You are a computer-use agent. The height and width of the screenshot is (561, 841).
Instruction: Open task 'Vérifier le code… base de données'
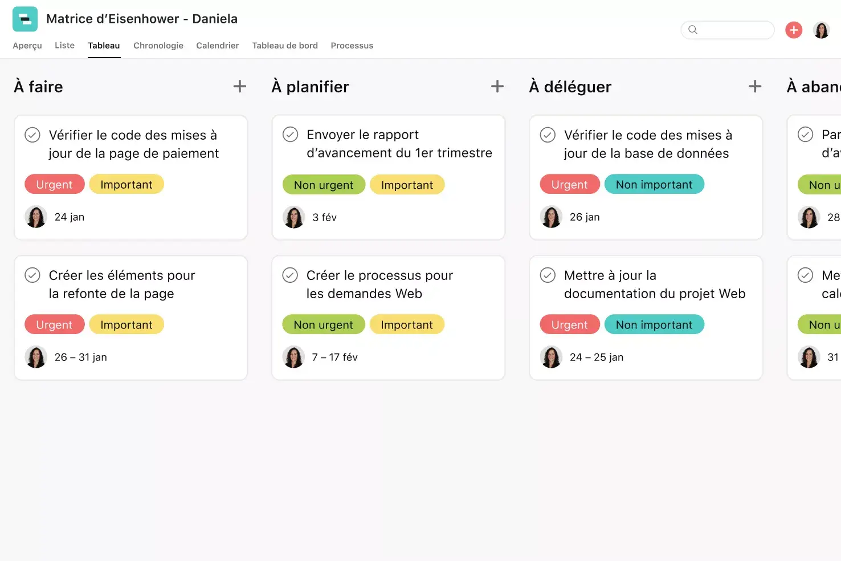pos(648,144)
